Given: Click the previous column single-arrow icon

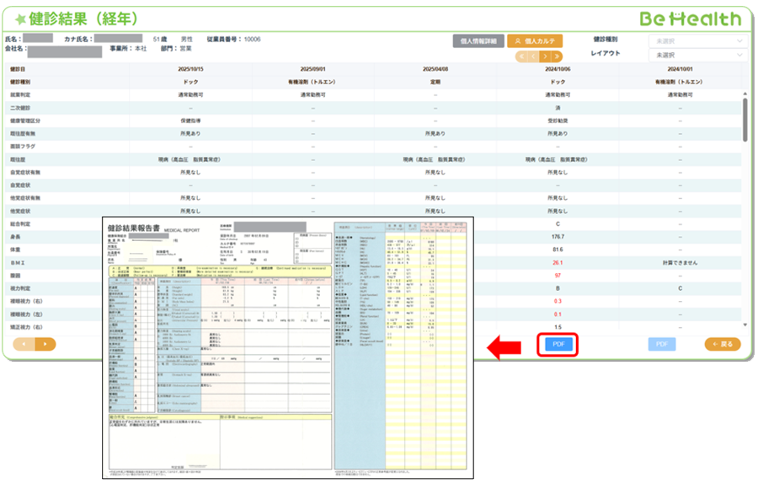Looking at the screenshot, I should (x=534, y=56).
